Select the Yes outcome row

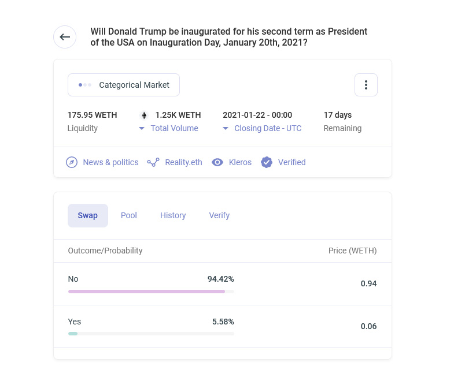(x=222, y=326)
